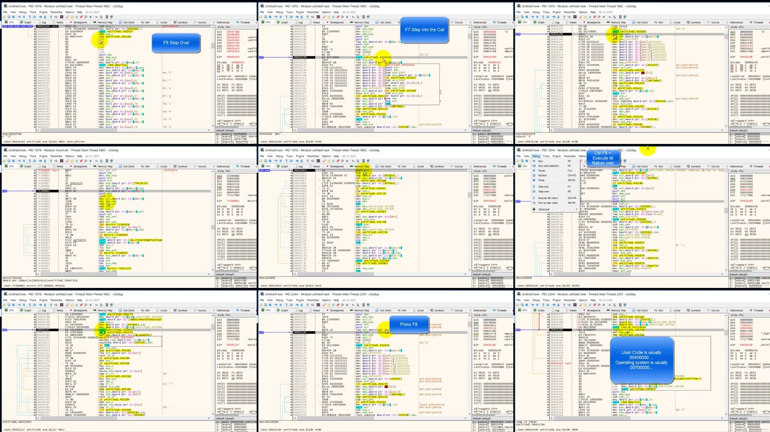This screenshot has height=432, width=770.
Task: Click Labels icon in Press F8 window toolbar
Action: (x=333, y=305)
